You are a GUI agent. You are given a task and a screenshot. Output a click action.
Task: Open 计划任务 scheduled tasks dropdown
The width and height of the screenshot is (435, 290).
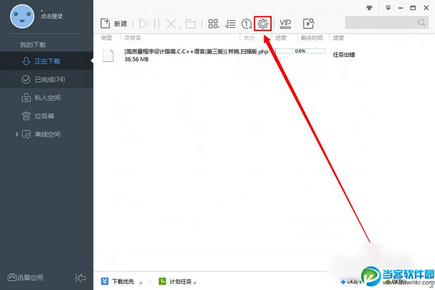tap(177, 281)
